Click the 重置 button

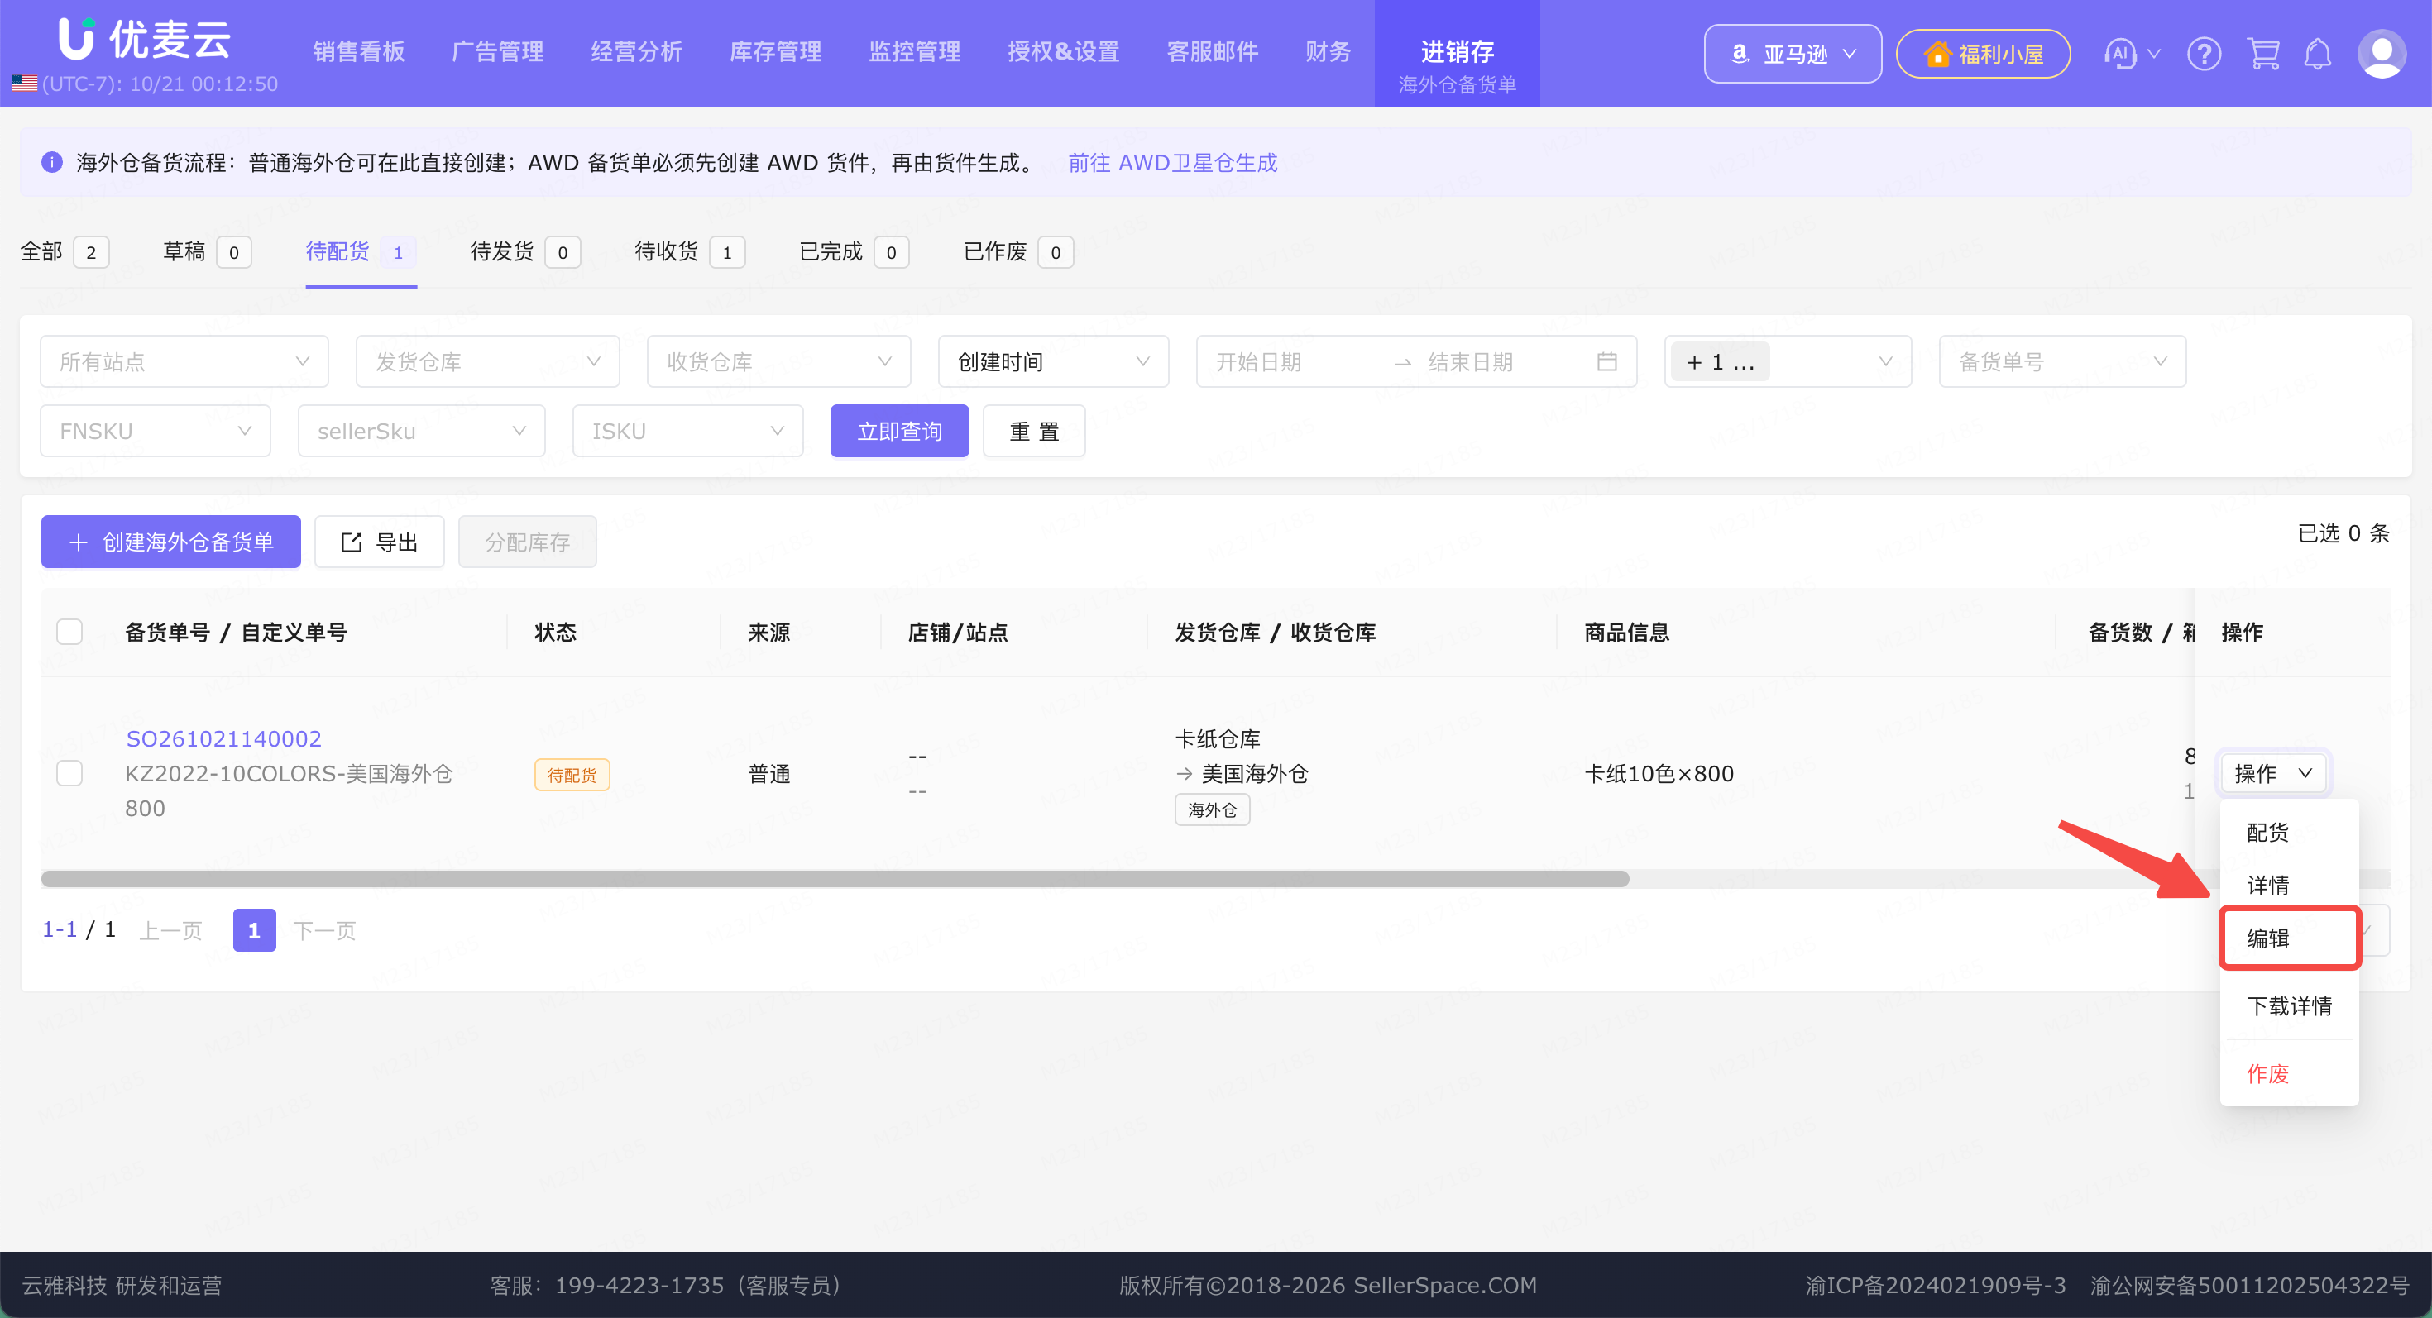pyautogui.click(x=1034, y=431)
